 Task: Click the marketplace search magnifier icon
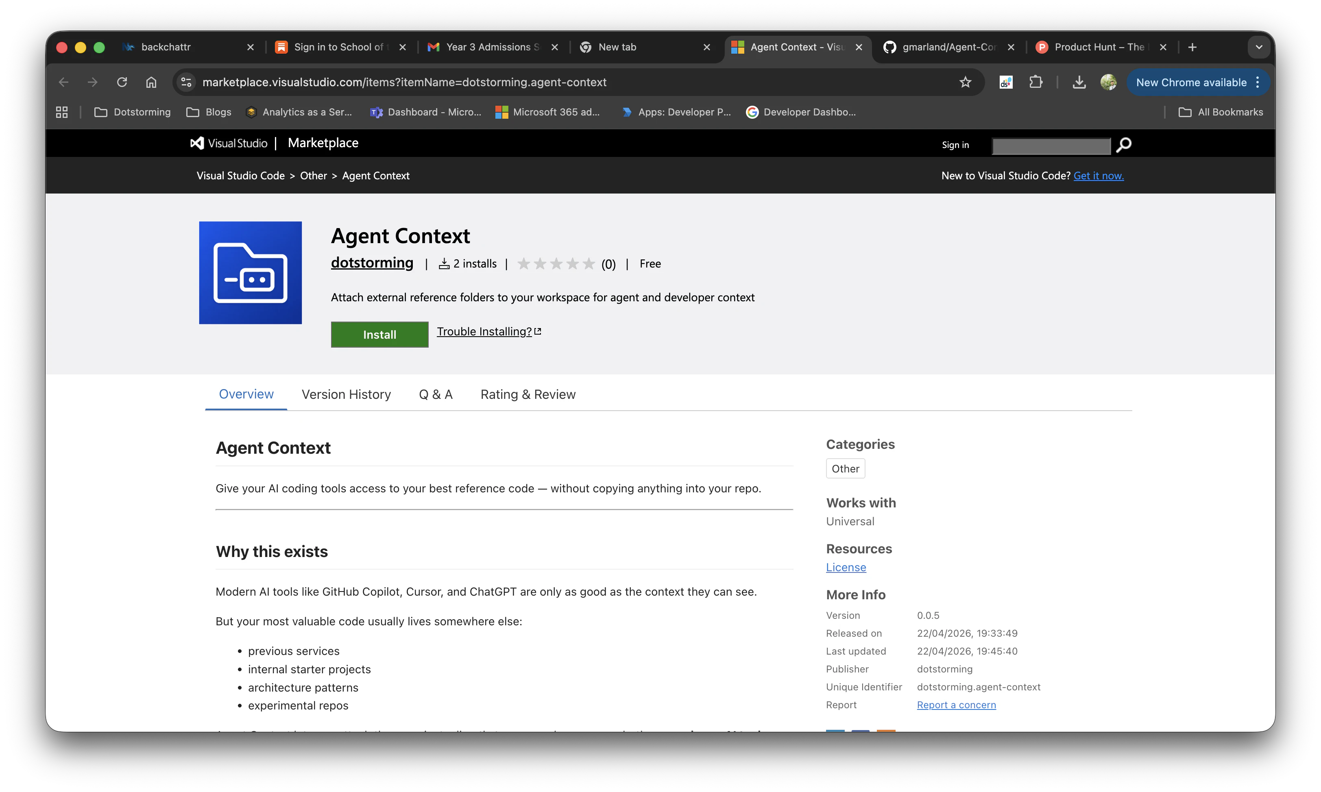(1123, 145)
